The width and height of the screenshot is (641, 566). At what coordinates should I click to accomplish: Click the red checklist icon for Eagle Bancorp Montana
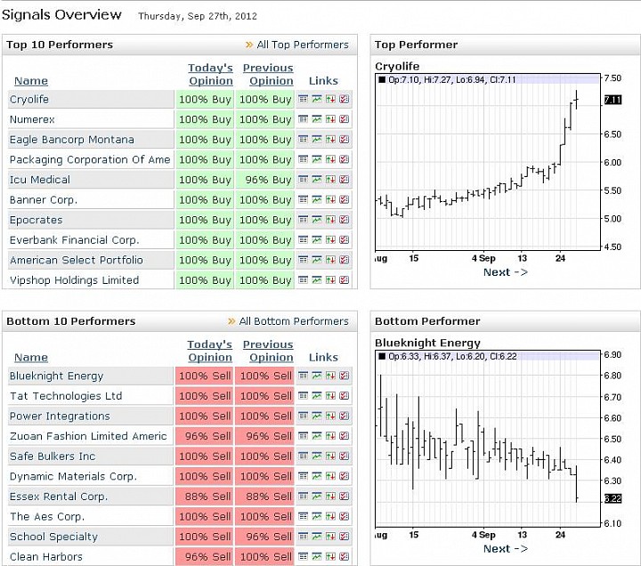(x=345, y=139)
